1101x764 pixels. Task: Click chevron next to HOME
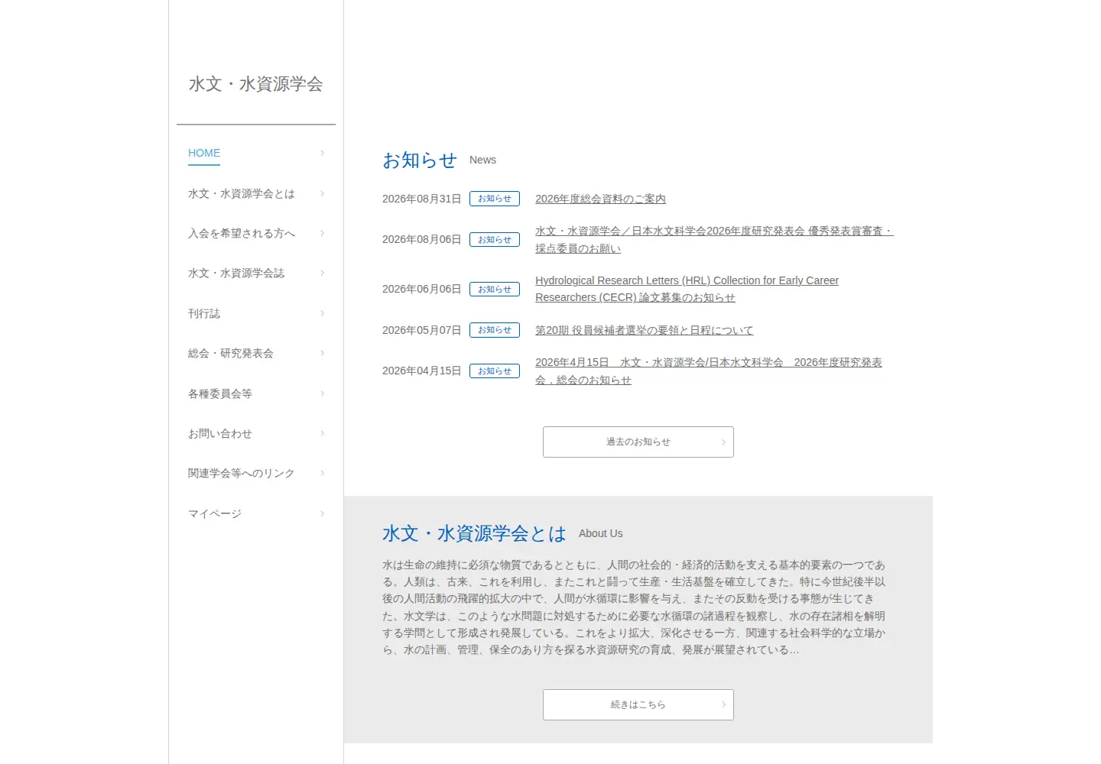(x=323, y=153)
